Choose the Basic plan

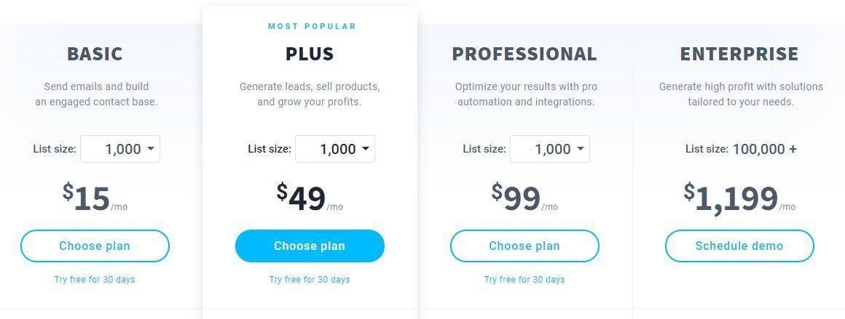(95, 246)
